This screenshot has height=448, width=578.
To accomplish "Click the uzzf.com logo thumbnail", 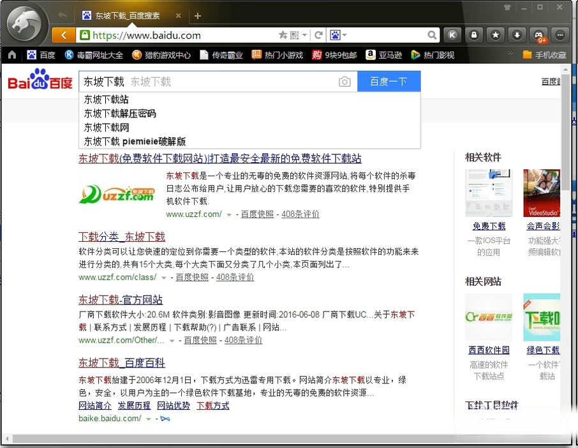I will point(117,194).
